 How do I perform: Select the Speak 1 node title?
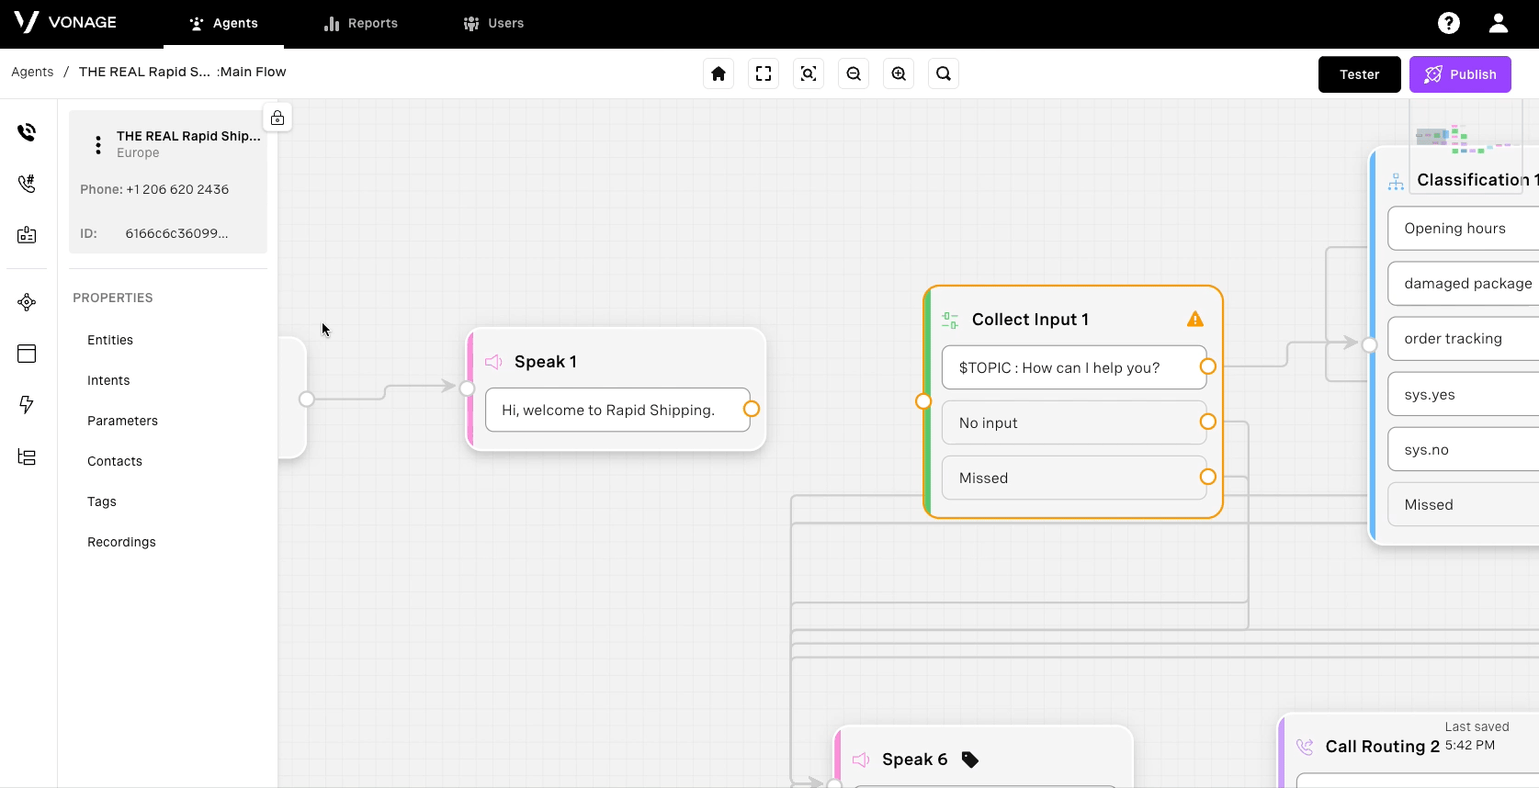click(546, 362)
